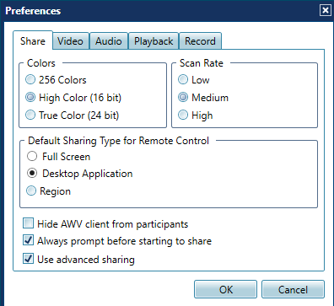Switch to the Video tab
Screen dimensions: 334x306
point(71,41)
